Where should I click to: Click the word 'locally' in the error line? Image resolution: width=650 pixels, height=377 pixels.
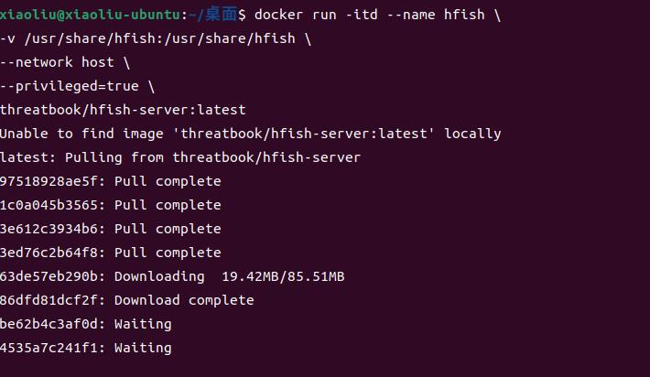[x=472, y=134]
